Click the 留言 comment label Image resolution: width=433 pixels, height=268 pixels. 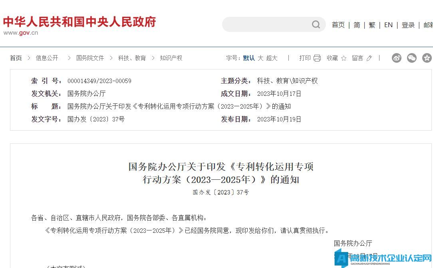pos(358,58)
